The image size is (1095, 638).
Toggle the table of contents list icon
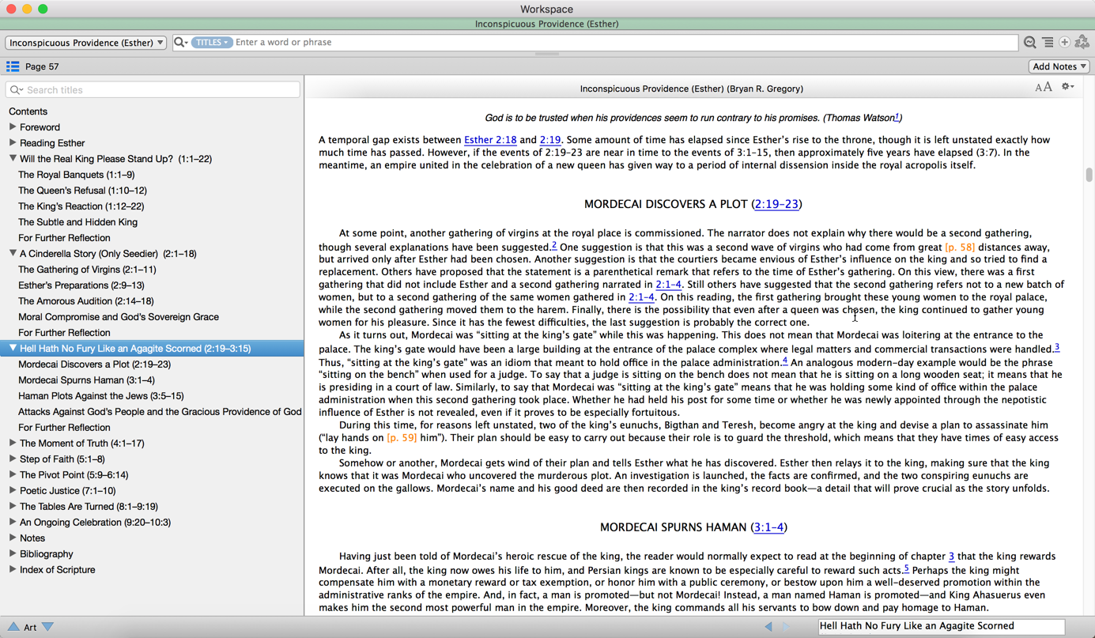pyautogui.click(x=13, y=66)
